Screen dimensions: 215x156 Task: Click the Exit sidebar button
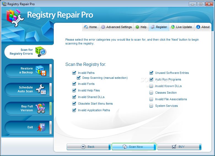[x=28, y=127]
